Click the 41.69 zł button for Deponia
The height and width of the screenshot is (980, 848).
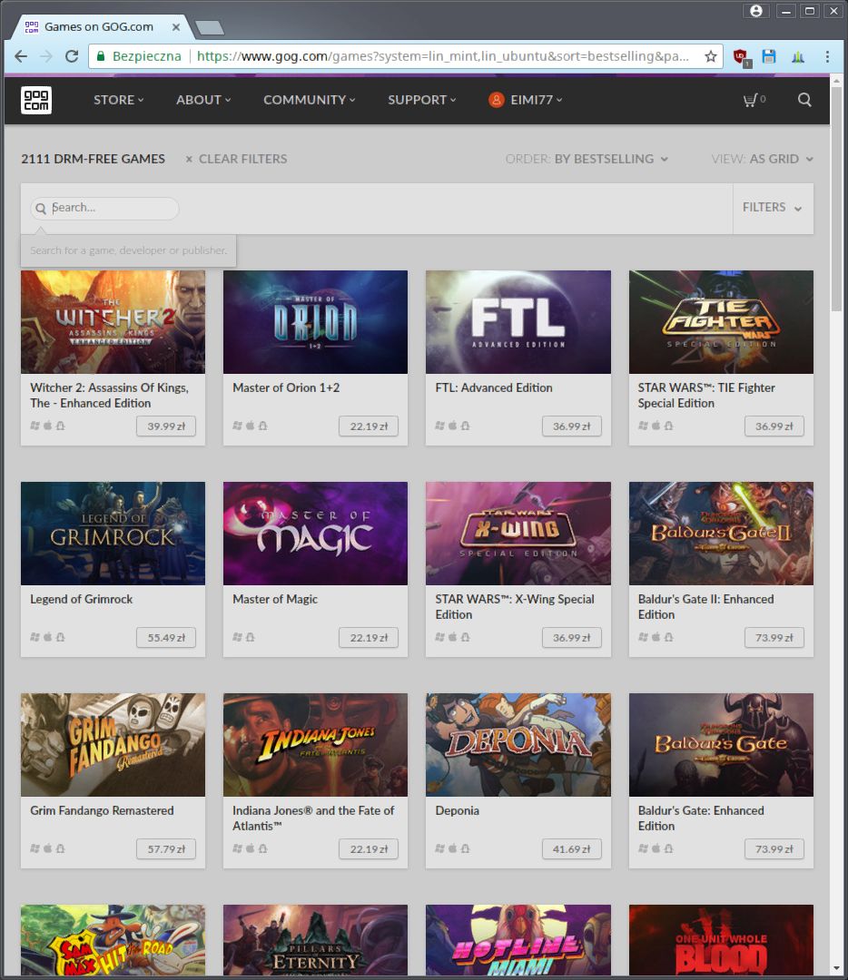pos(572,848)
